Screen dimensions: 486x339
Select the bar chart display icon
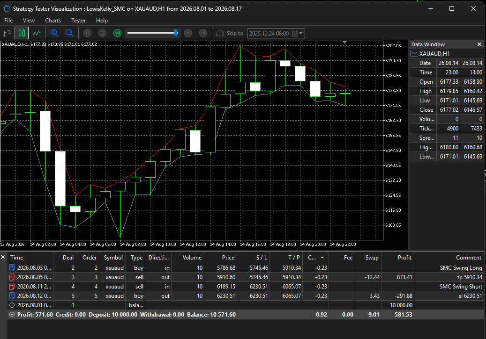(7, 33)
